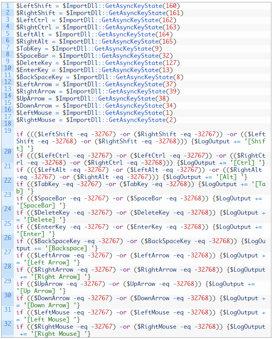This screenshot has width=273, height=339.
Task: Click the $LeftCtrl assignment variable on line 3
Action: tap(32, 20)
